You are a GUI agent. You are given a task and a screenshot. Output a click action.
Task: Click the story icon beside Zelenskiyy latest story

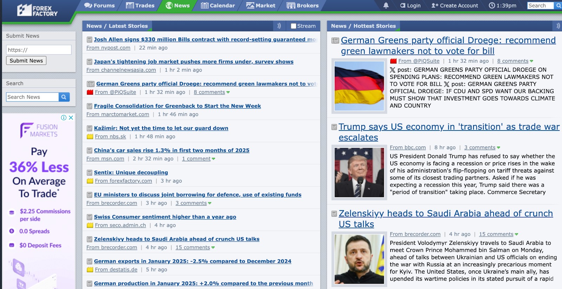[90, 239]
